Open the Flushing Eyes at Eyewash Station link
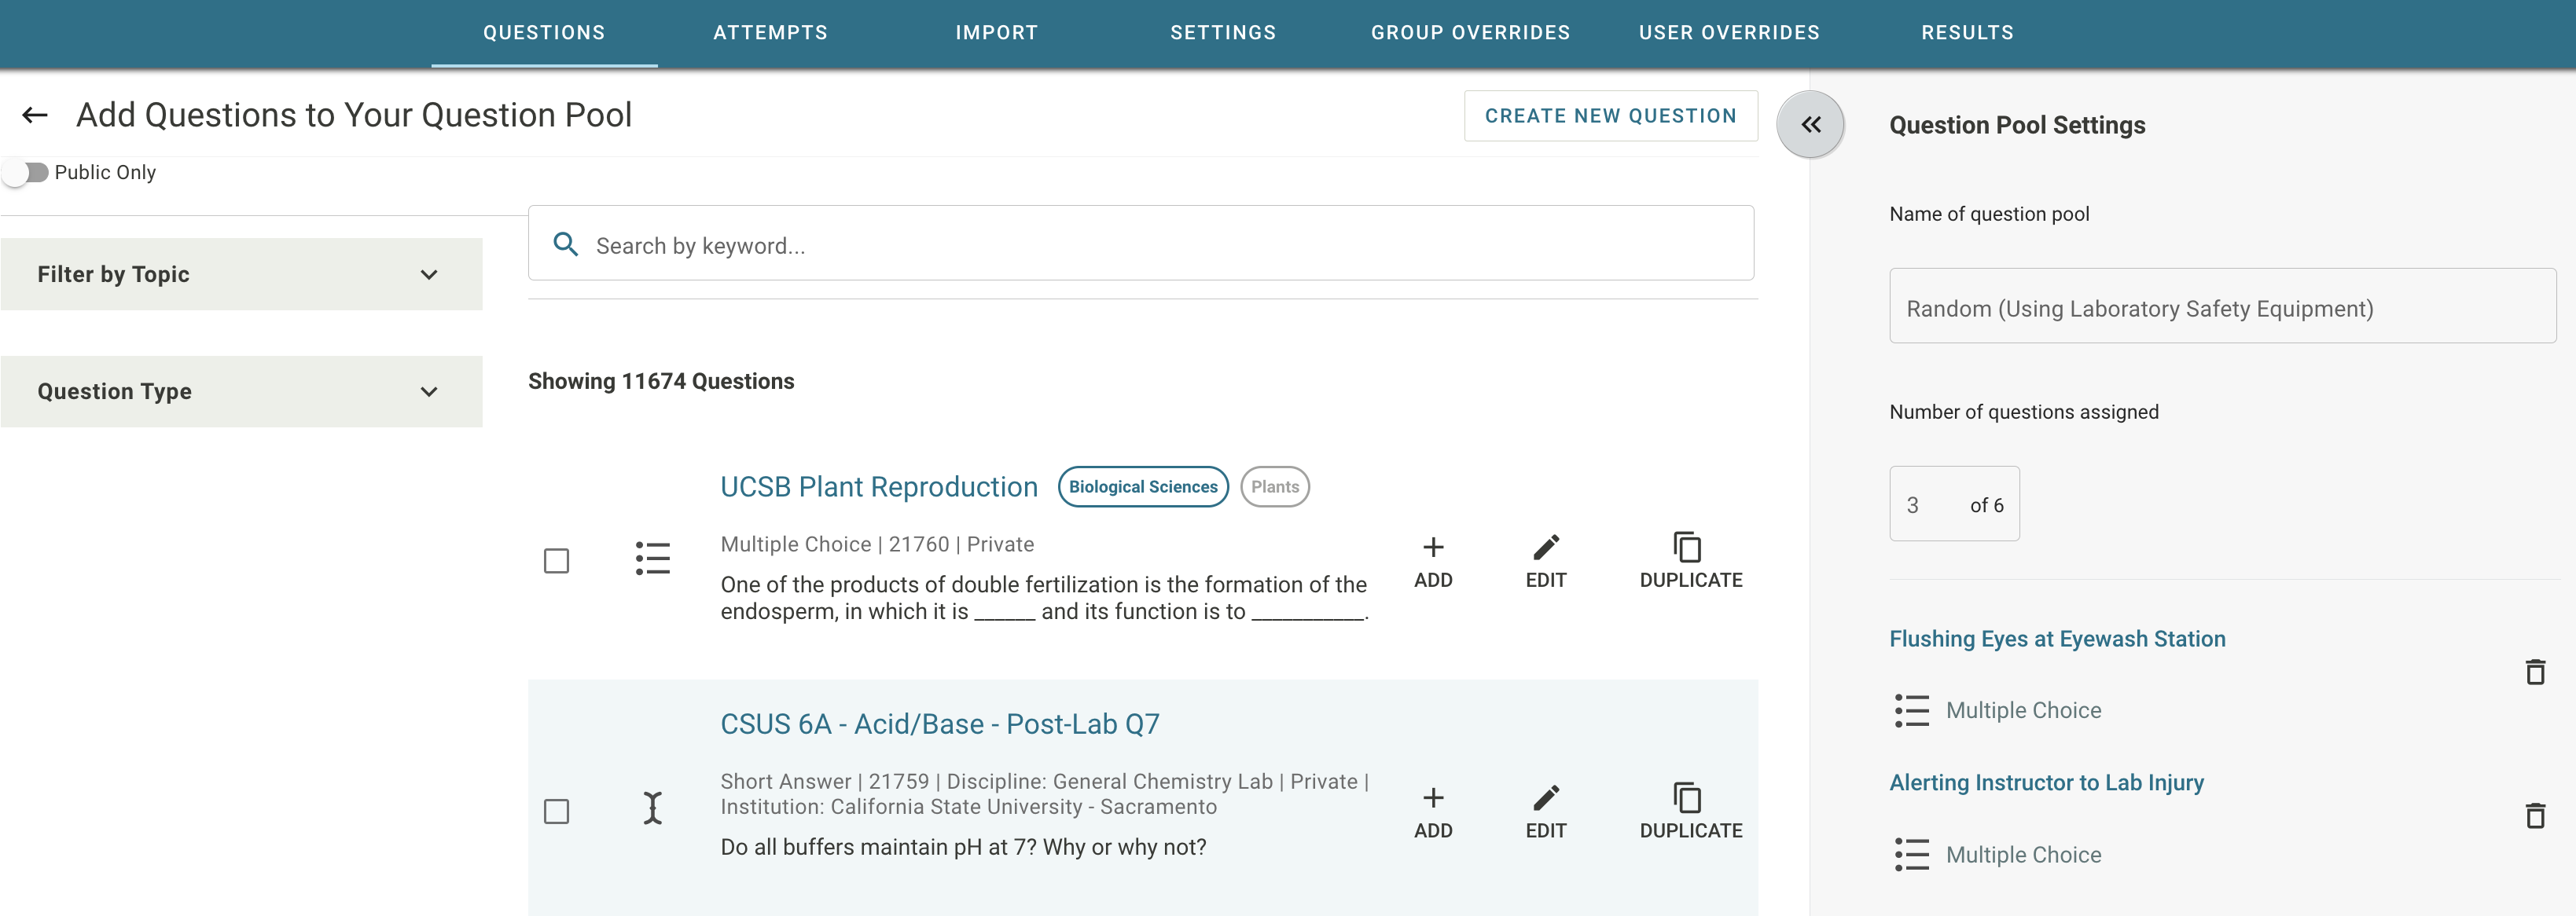Image resolution: width=2576 pixels, height=916 pixels. pyautogui.click(x=2057, y=639)
